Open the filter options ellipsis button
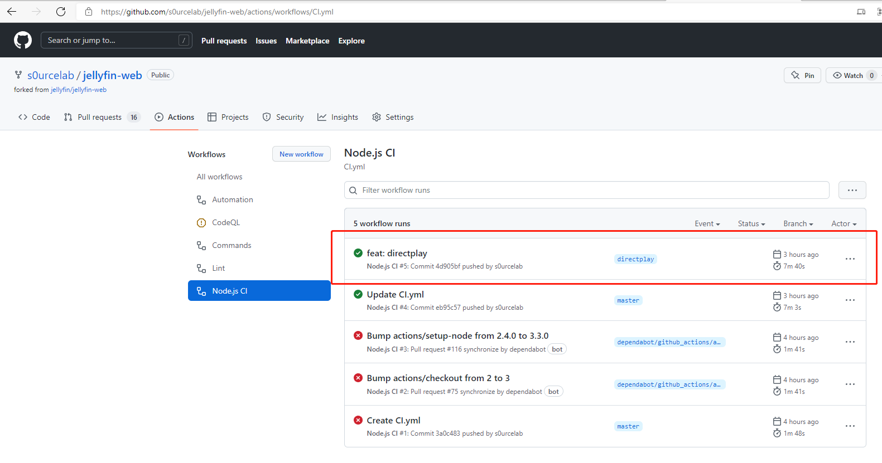Viewport: 882px width, 463px height. [852, 190]
